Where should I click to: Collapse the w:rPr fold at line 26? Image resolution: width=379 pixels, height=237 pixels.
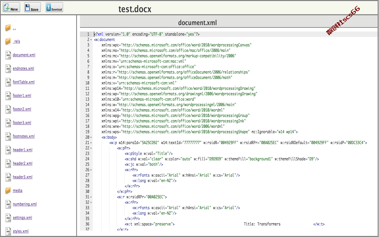pos(91,170)
